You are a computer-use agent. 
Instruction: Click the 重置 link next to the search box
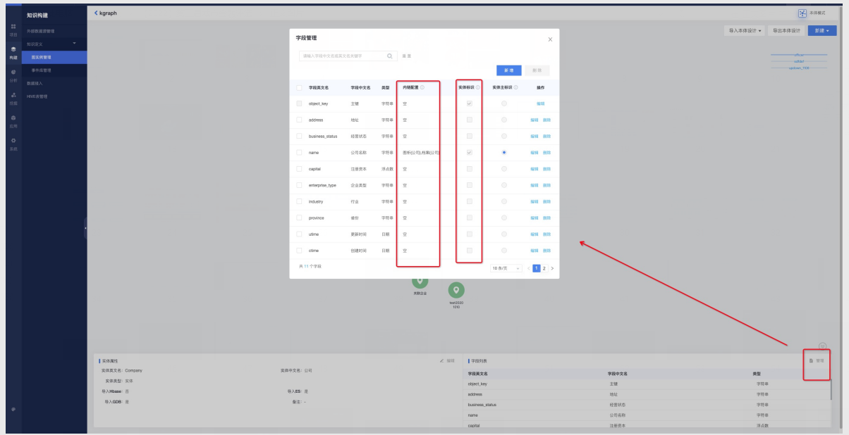pos(406,56)
